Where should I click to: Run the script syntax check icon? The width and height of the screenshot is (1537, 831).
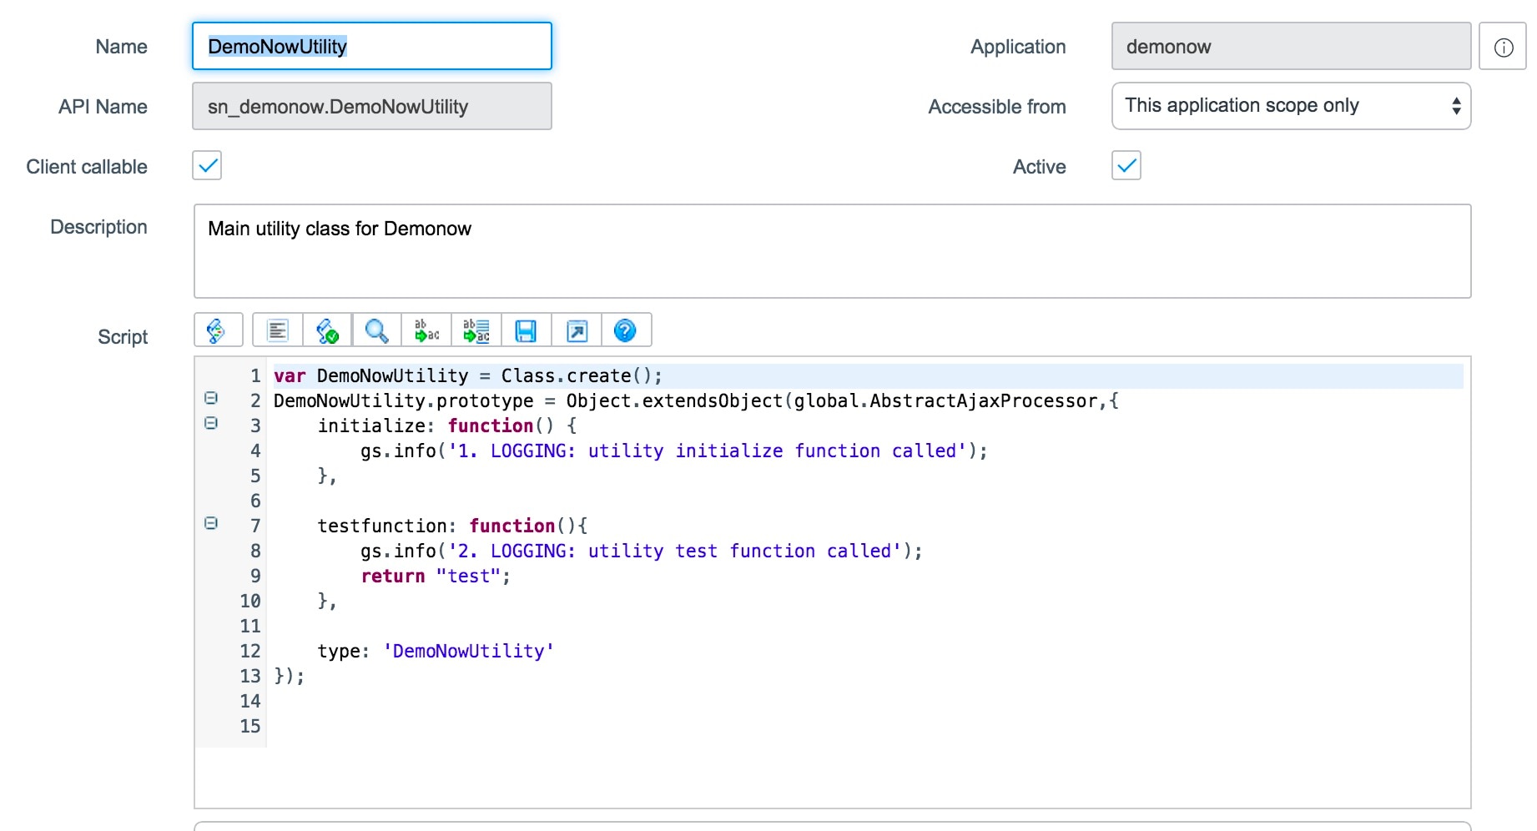(327, 330)
